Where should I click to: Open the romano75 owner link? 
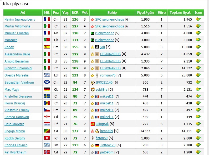point(108,75)
